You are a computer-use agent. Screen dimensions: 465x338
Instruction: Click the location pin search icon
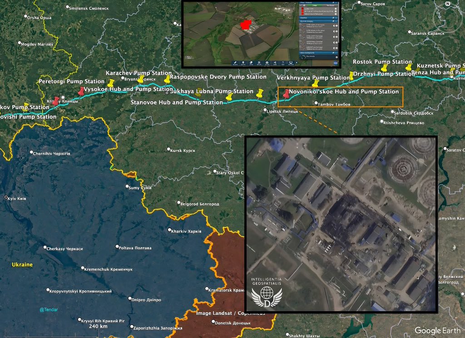243,62
